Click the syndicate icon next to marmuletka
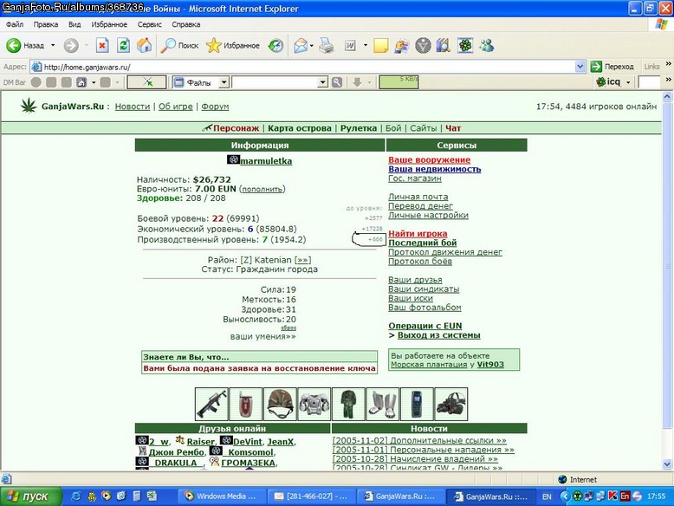The height and width of the screenshot is (506, 674). point(233,159)
